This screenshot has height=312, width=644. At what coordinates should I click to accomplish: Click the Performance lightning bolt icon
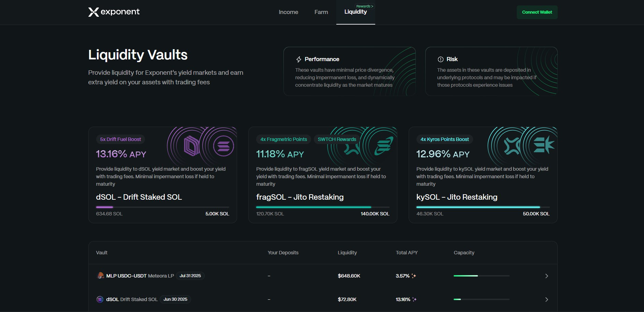(299, 59)
